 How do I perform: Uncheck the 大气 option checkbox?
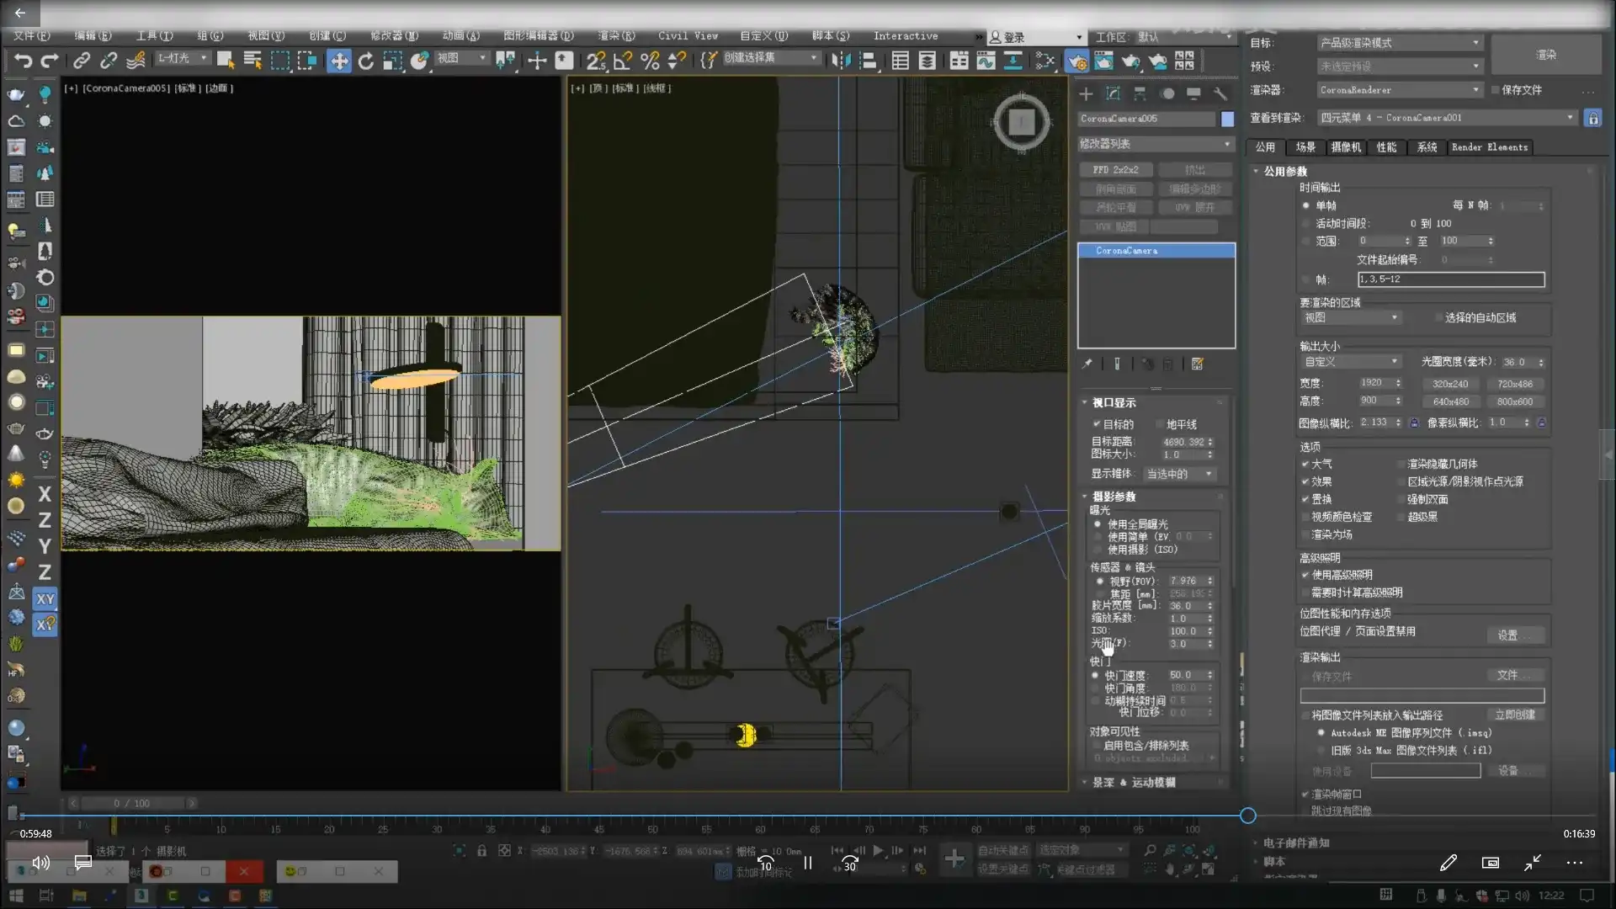click(x=1305, y=464)
